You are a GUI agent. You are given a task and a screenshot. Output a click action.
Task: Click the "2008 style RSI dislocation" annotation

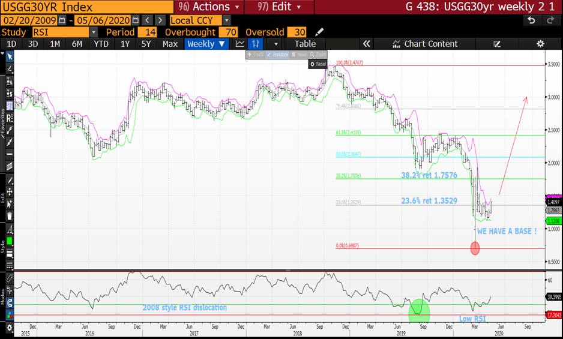tap(184, 308)
